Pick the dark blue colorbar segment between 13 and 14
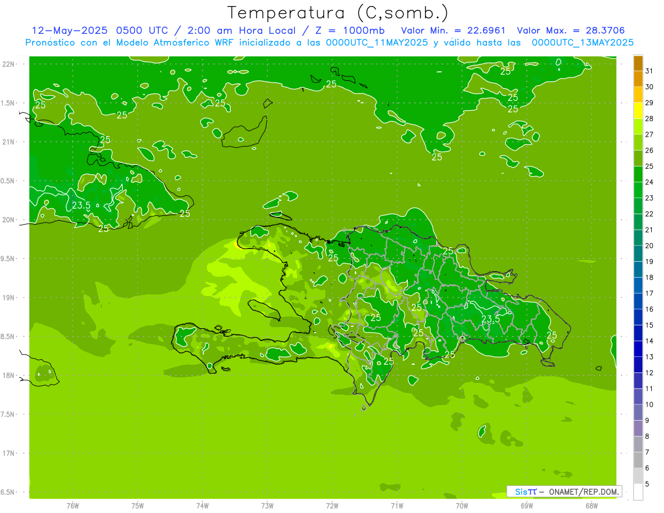 (638, 349)
